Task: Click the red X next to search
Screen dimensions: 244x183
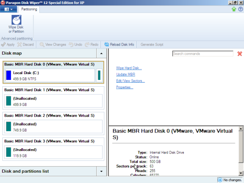Action: tap(239, 54)
